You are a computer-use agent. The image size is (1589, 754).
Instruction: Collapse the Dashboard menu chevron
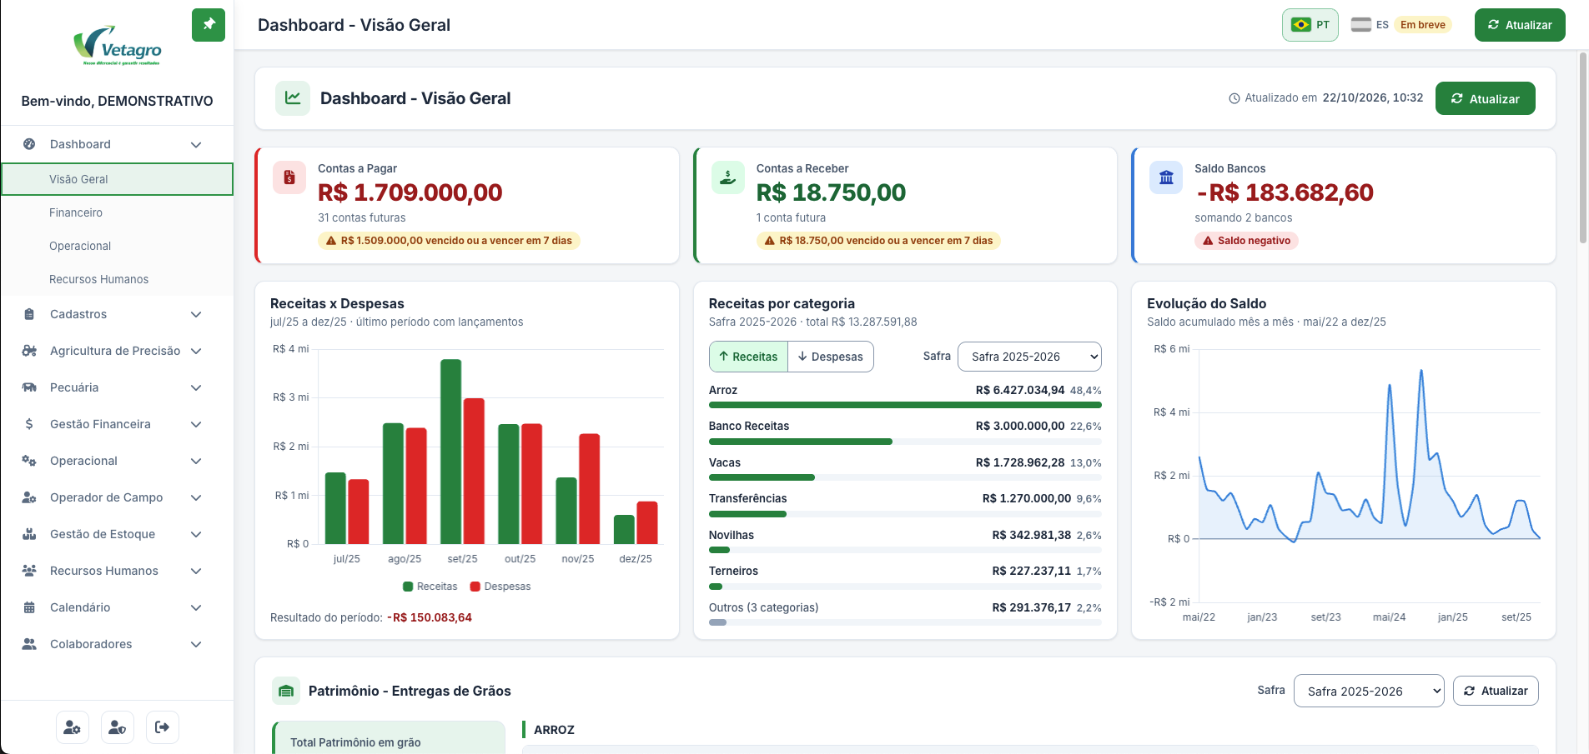(x=196, y=144)
